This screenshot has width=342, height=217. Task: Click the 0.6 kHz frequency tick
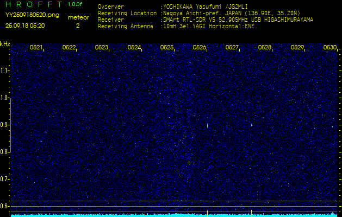[x=5, y=206]
